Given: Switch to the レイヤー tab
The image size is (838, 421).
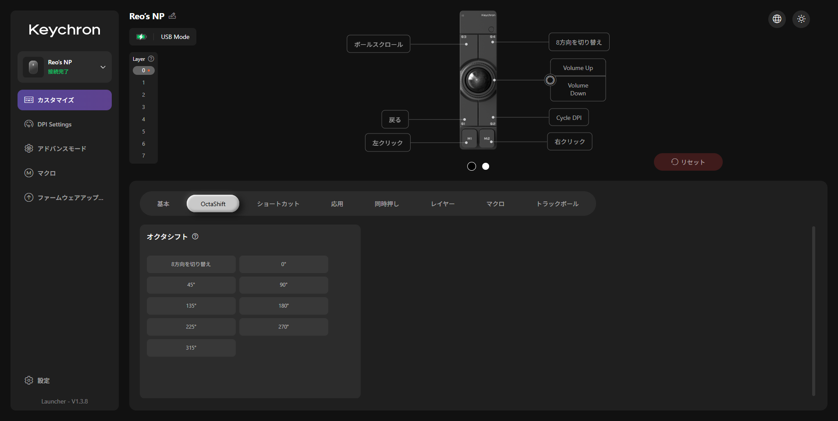Looking at the screenshot, I should pyautogui.click(x=443, y=204).
